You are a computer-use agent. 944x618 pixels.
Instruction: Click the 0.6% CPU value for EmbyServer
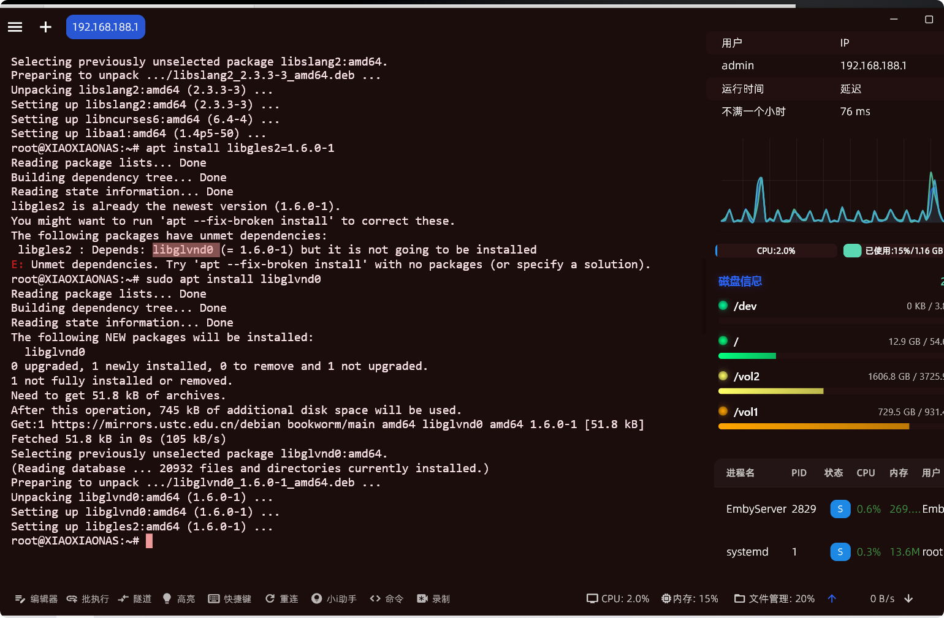(869, 509)
